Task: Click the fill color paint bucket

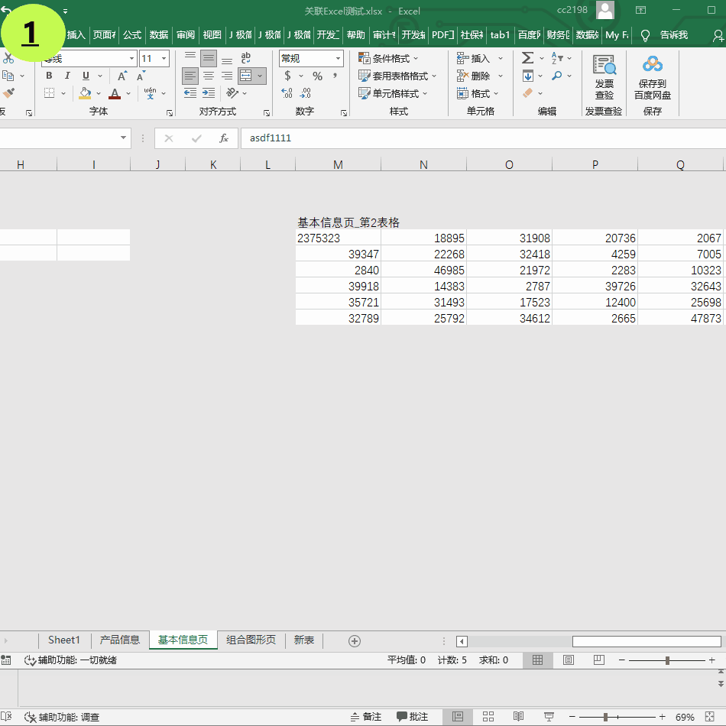Action: click(x=84, y=93)
